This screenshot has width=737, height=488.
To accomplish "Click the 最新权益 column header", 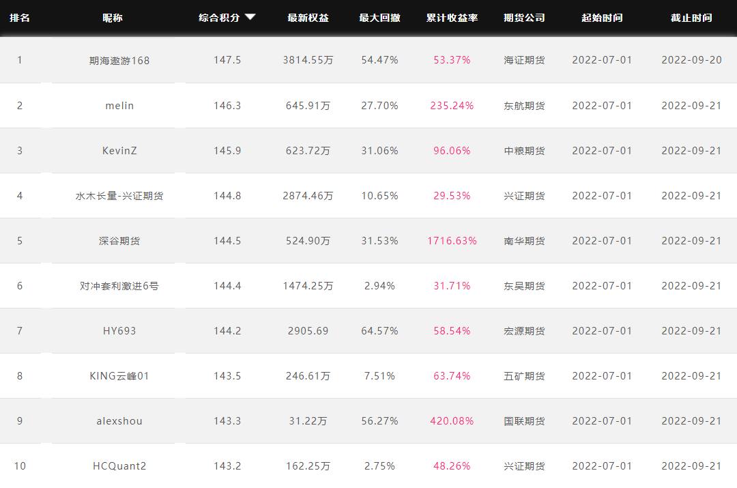I will click(x=308, y=18).
